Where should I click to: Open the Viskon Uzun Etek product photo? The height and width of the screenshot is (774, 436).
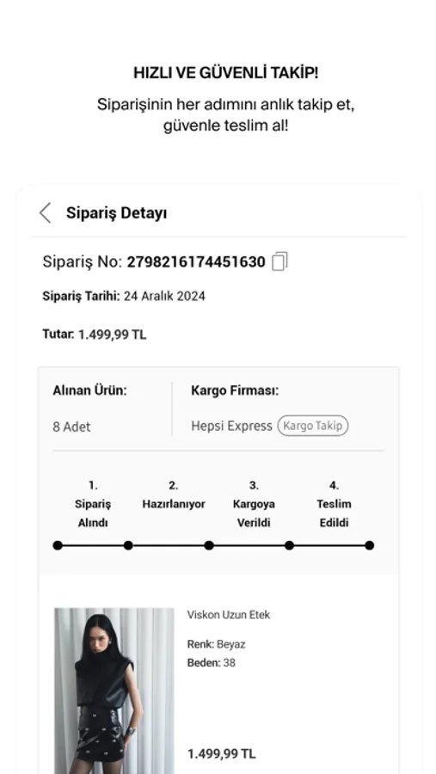point(114,691)
